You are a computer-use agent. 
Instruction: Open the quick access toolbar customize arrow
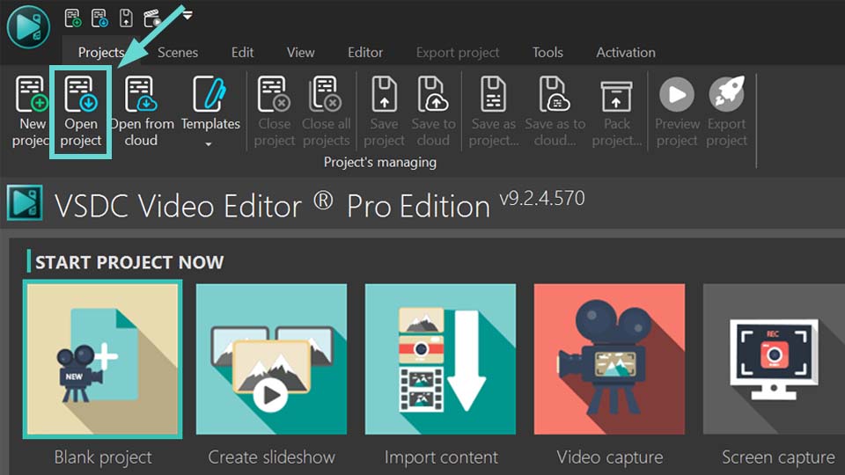pyautogui.click(x=187, y=16)
